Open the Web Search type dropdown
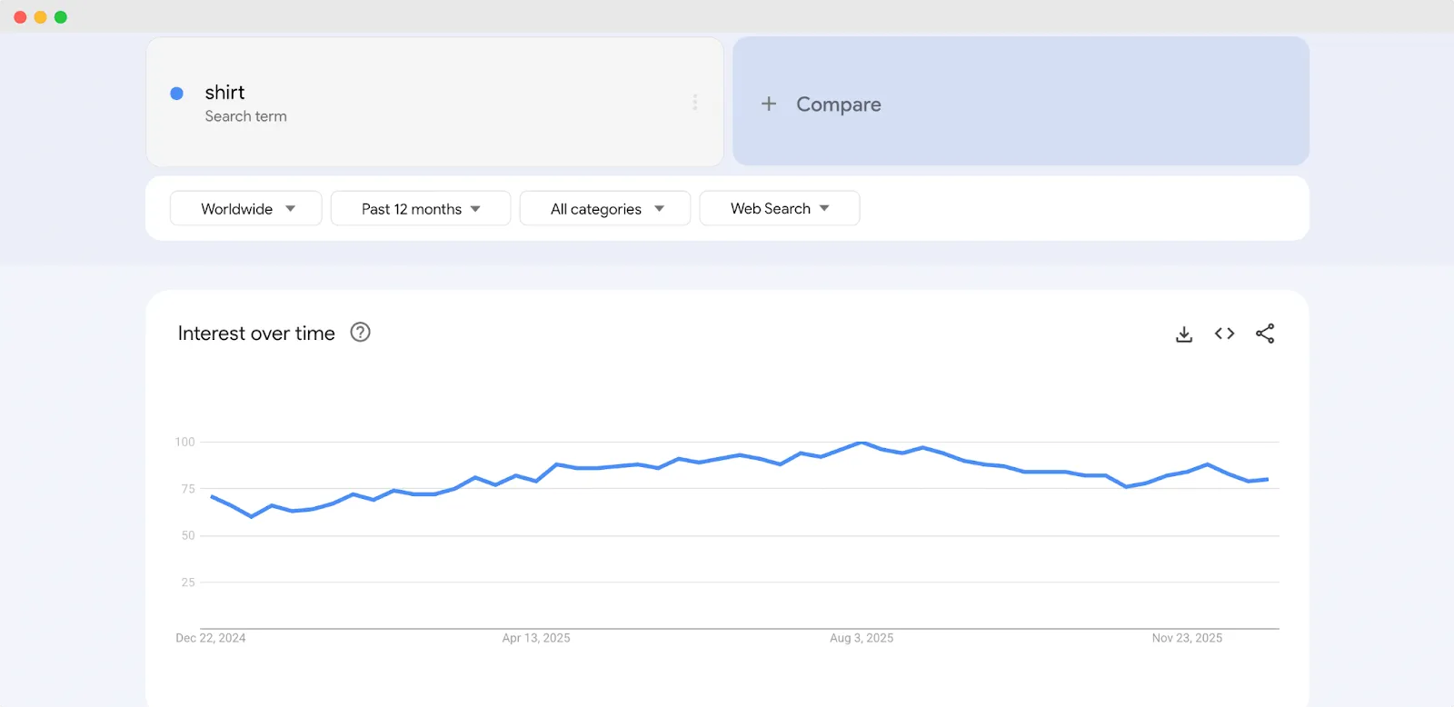The width and height of the screenshot is (1454, 707). pos(780,208)
